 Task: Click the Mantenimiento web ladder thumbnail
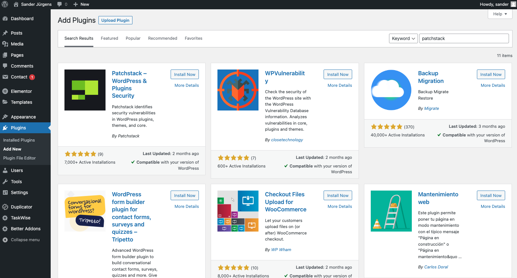point(391,211)
